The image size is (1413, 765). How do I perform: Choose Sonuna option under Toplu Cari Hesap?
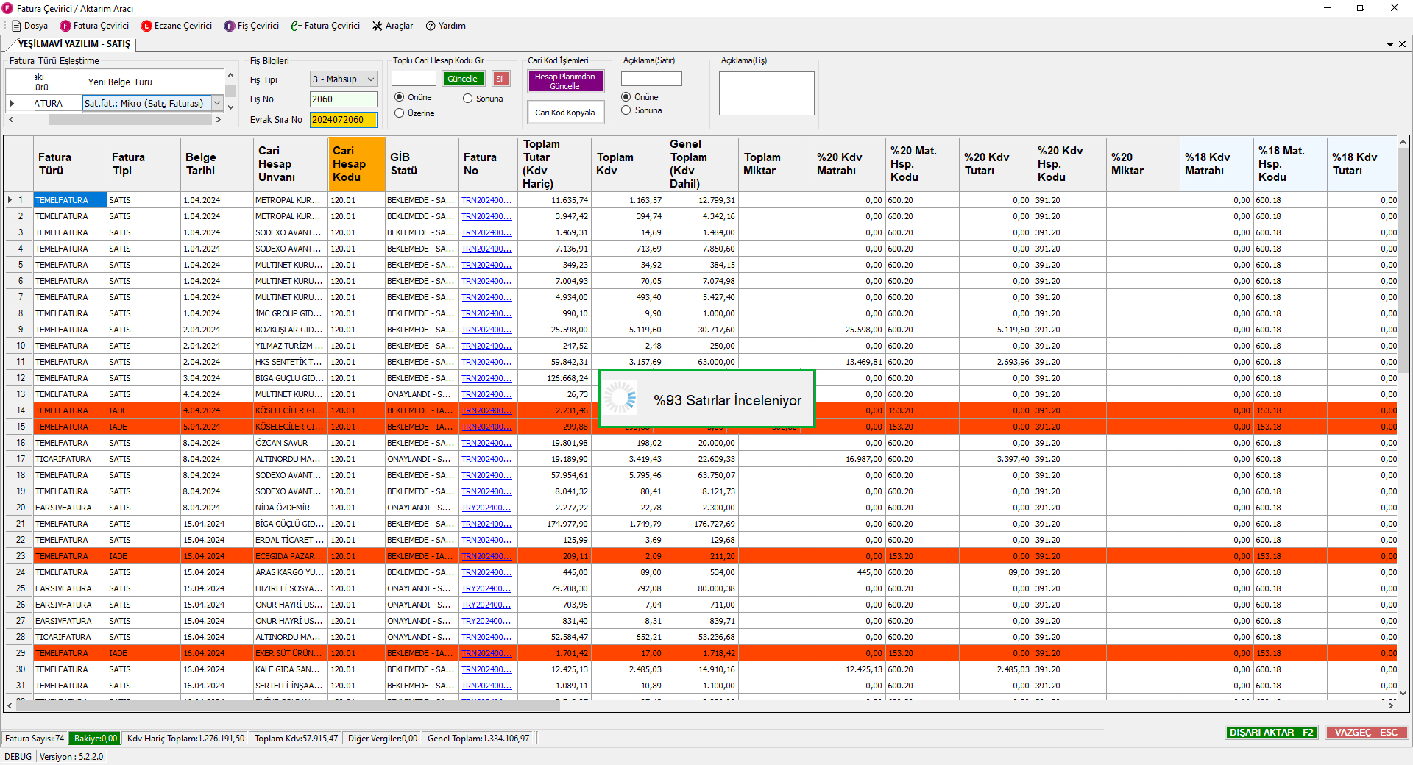point(468,99)
